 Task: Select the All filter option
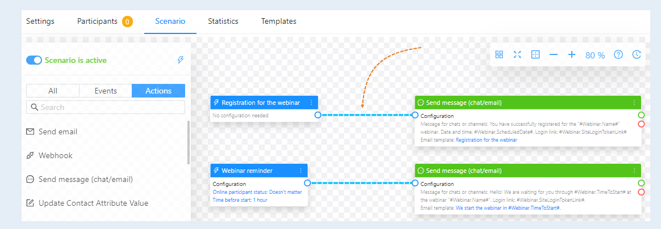tap(53, 91)
